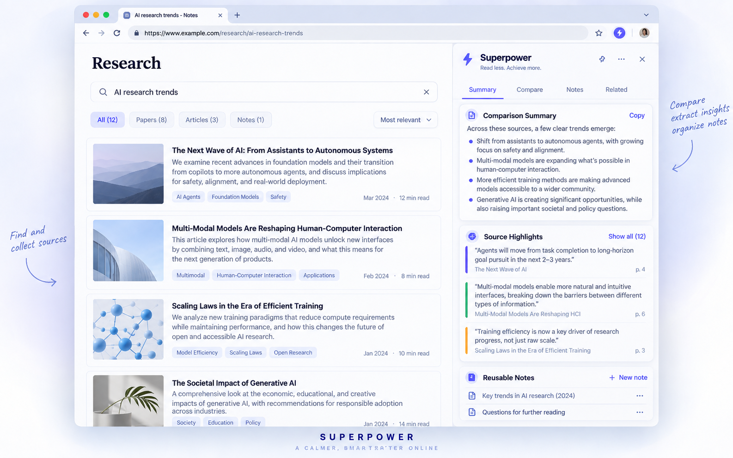Screen dimensions: 733x458
Task: Filter results by Papers (8)
Action: point(151,120)
